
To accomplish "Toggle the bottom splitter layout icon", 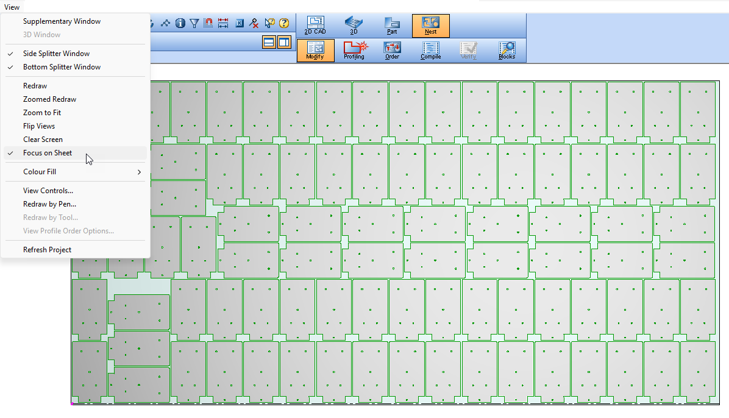I will click(269, 42).
